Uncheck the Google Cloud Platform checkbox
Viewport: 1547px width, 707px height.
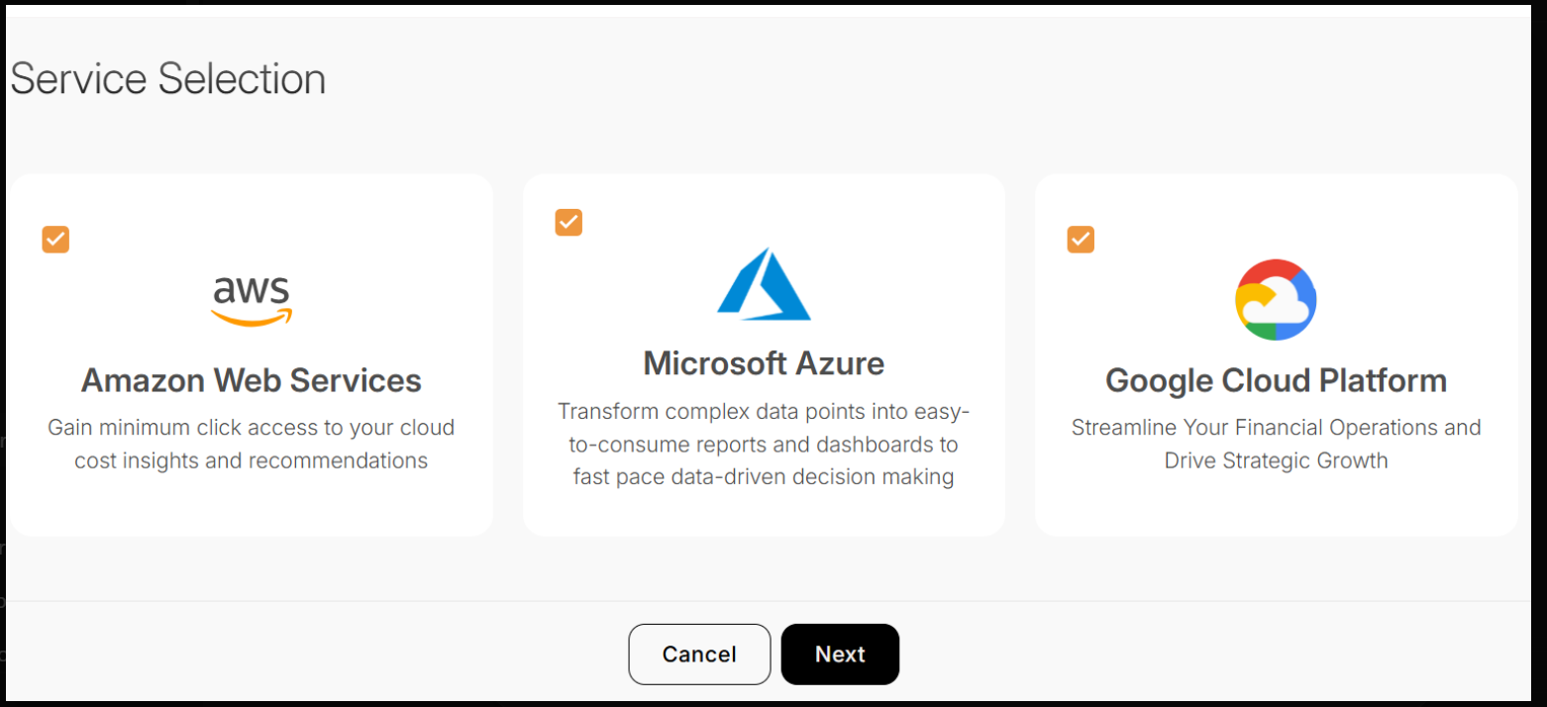click(1081, 240)
